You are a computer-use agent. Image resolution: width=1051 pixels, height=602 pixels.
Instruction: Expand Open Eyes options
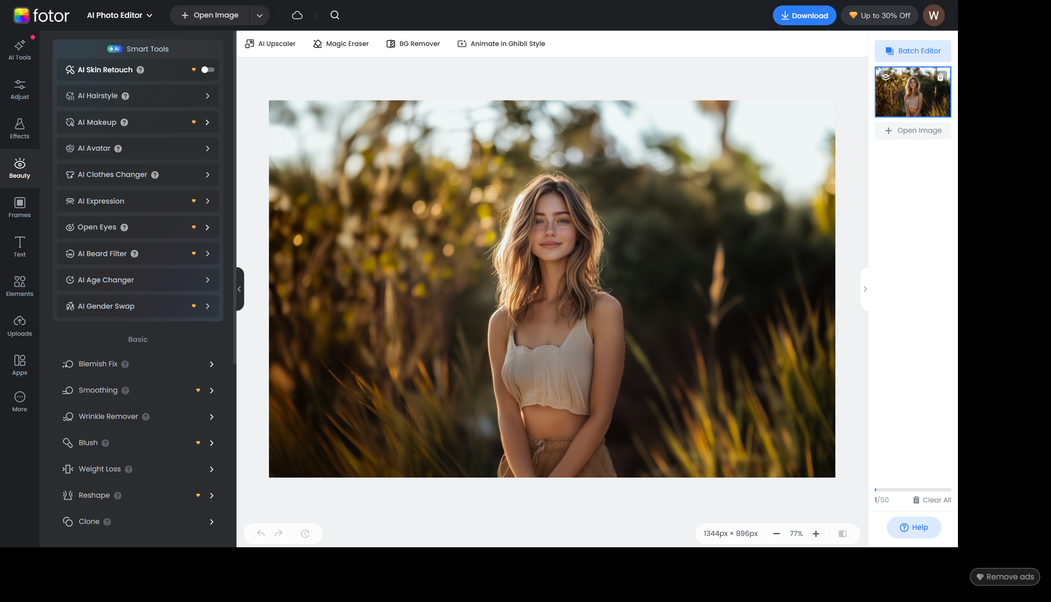click(208, 227)
